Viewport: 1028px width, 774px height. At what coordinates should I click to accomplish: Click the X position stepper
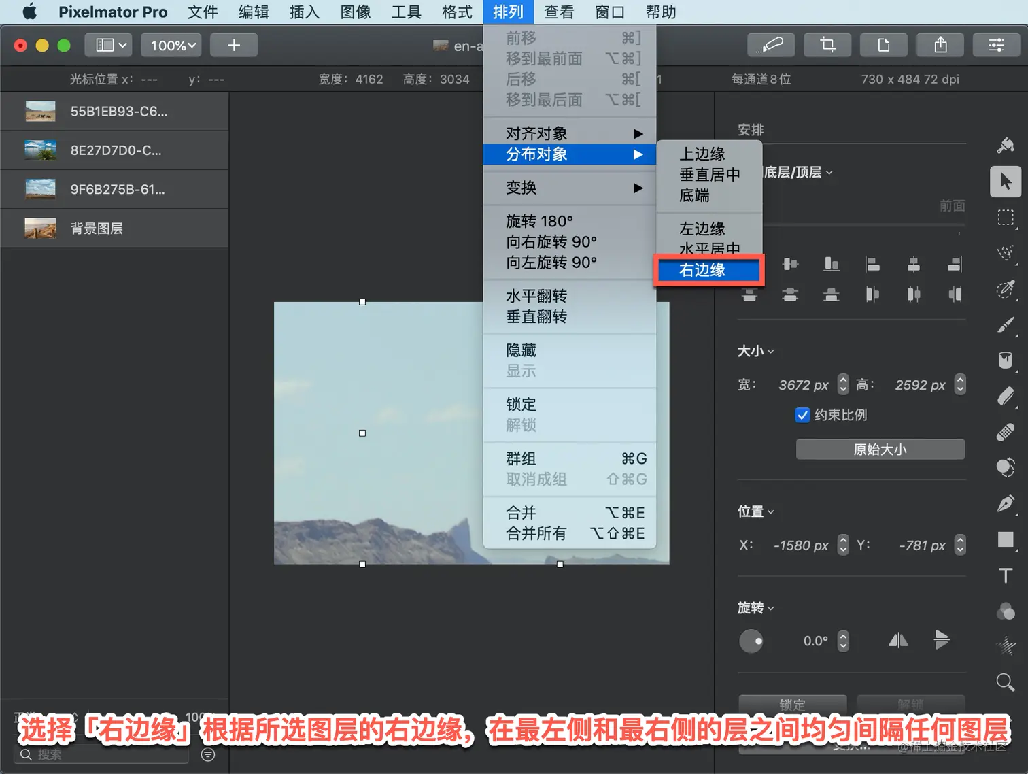click(843, 545)
